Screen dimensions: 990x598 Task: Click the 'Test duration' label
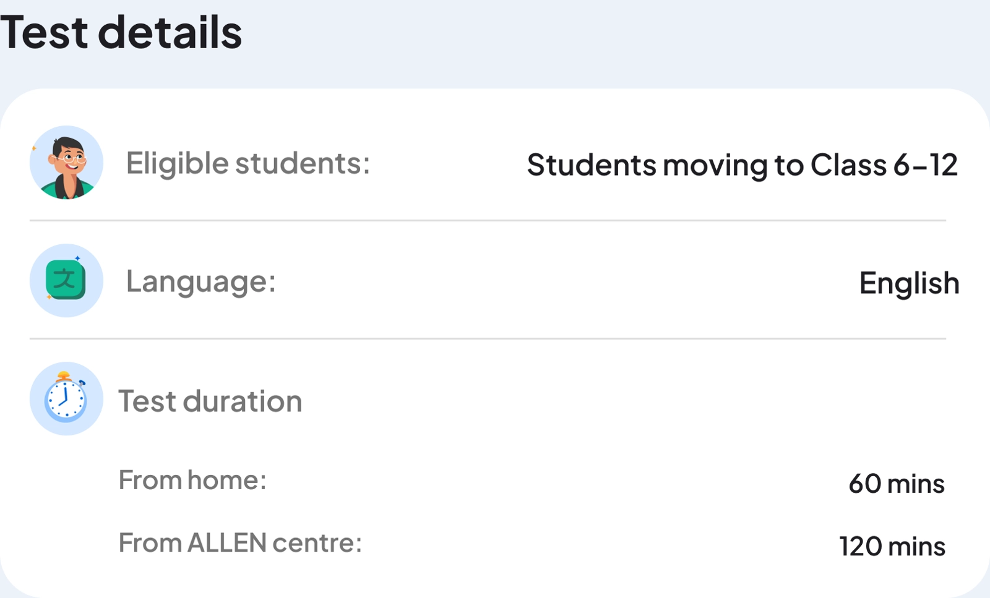coord(210,401)
